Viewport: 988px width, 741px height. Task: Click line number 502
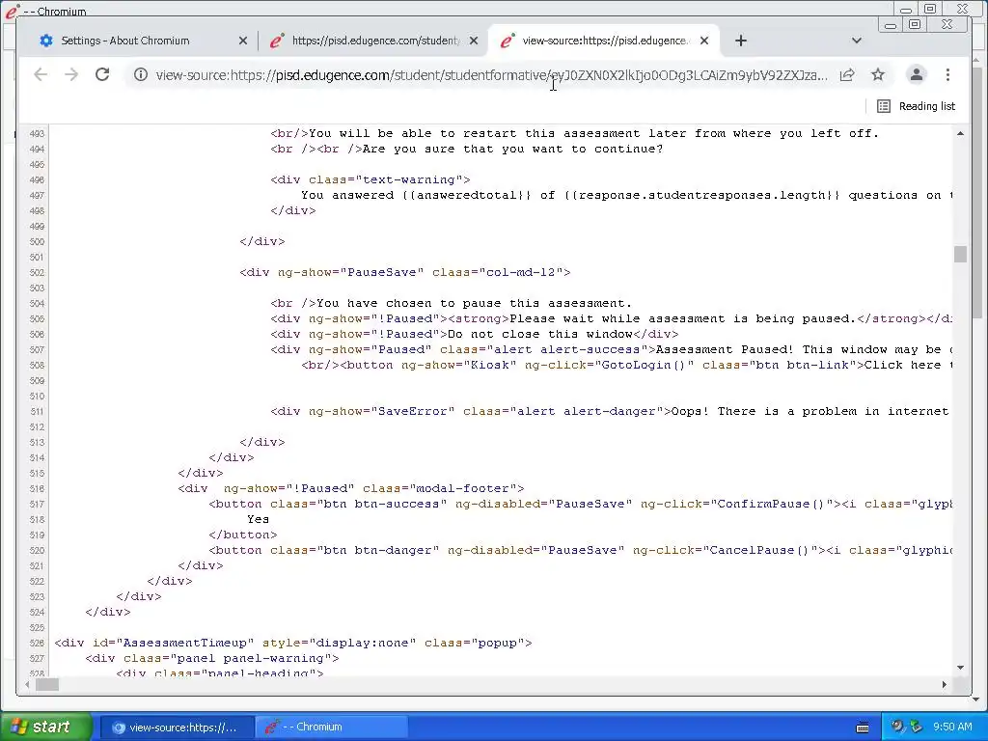(37, 273)
